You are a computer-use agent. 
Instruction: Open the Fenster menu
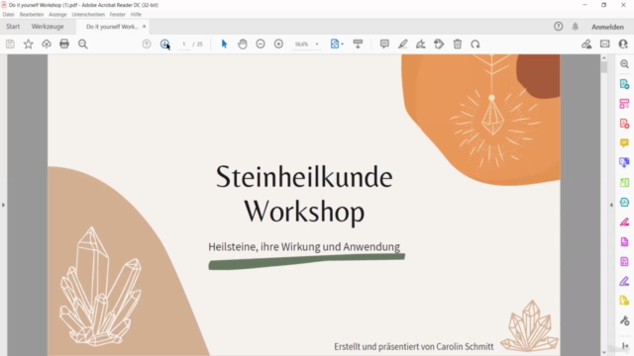117,14
